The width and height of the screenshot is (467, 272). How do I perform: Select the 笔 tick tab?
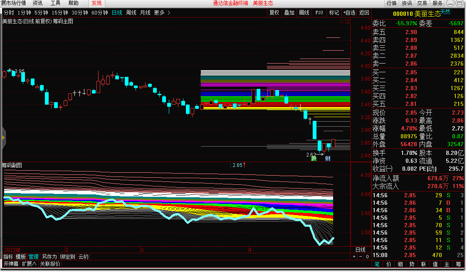tap(377, 264)
